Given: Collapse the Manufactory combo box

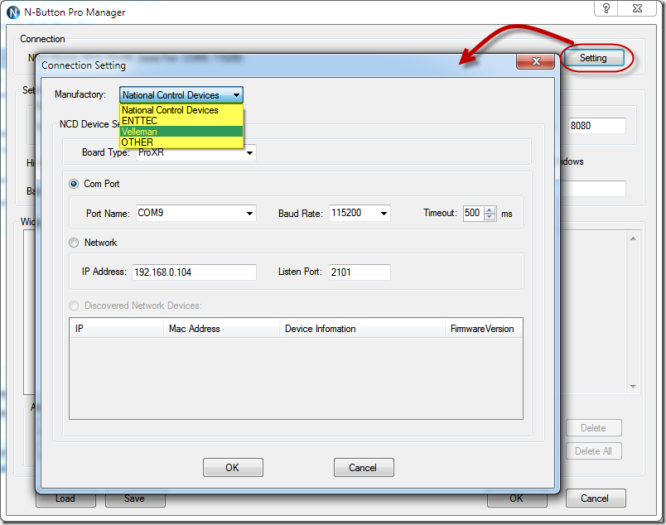Looking at the screenshot, I should pyautogui.click(x=236, y=95).
